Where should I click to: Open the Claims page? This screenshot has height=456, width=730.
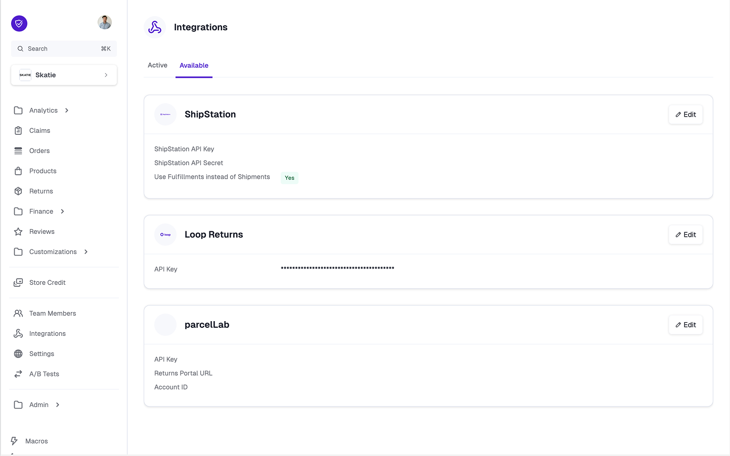pyautogui.click(x=39, y=130)
